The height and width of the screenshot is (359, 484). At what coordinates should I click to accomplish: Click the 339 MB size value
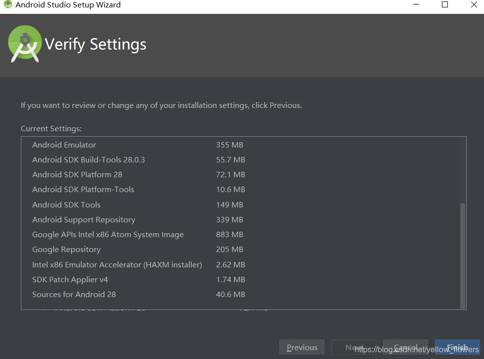pyautogui.click(x=229, y=219)
